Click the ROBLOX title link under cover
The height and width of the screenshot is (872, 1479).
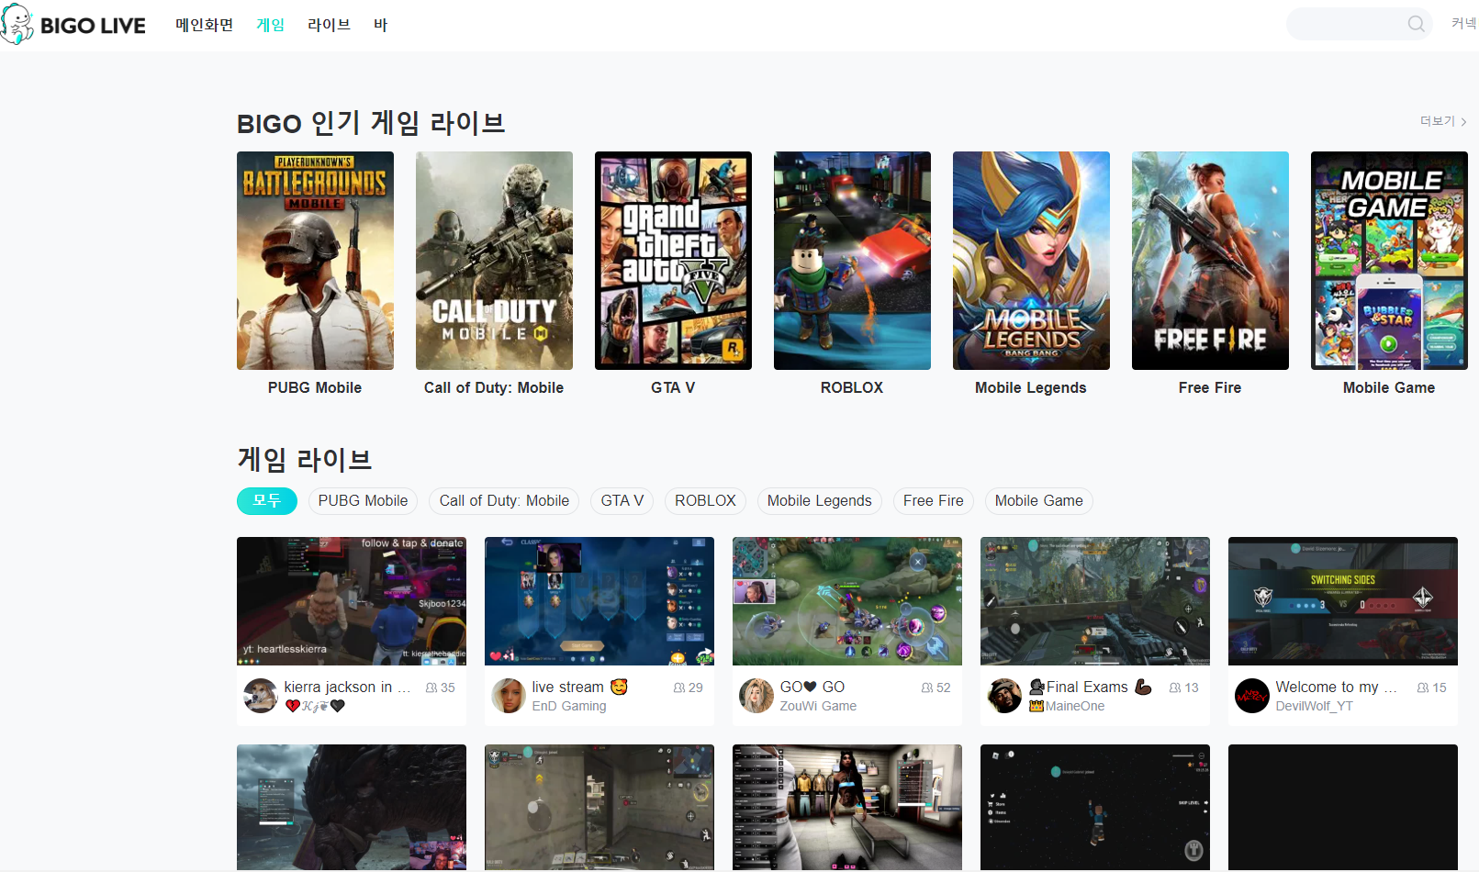click(x=852, y=387)
